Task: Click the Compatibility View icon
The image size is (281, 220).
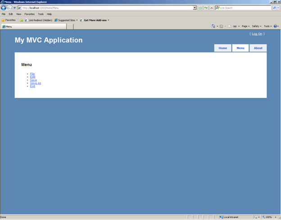Action: click(x=200, y=8)
